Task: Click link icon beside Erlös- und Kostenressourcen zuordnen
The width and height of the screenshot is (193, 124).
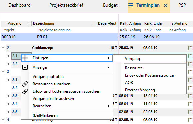Action: coord(25,91)
